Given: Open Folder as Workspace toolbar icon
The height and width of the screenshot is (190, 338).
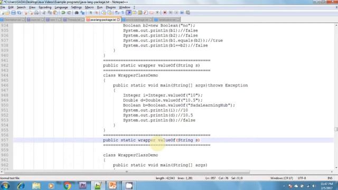Looking at the screenshot, I should tap(151, 13).
